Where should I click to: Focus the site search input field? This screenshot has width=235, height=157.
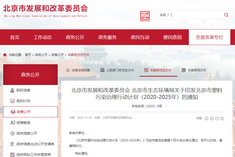197,15
